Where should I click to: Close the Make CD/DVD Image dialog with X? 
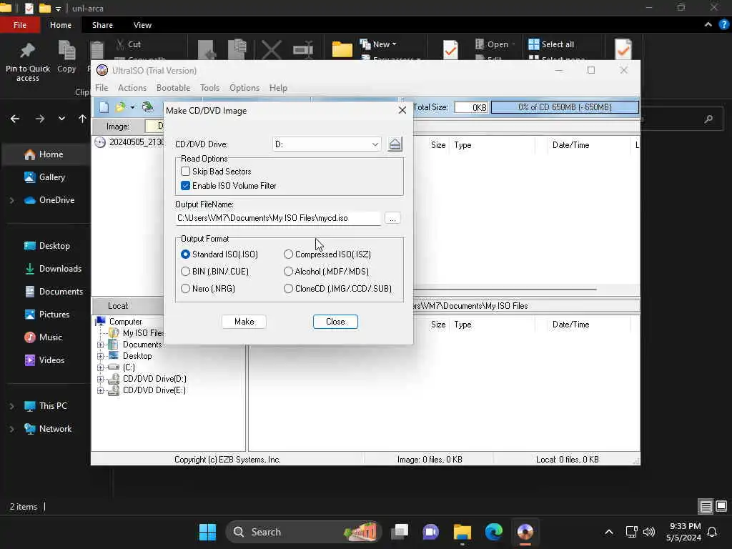tap(402, 110)
